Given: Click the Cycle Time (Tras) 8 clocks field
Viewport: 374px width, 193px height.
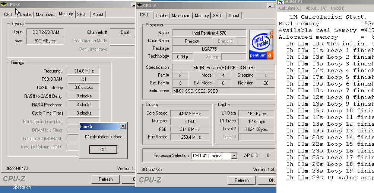Looking at the screenshot, I should click(x=83, y=113).
